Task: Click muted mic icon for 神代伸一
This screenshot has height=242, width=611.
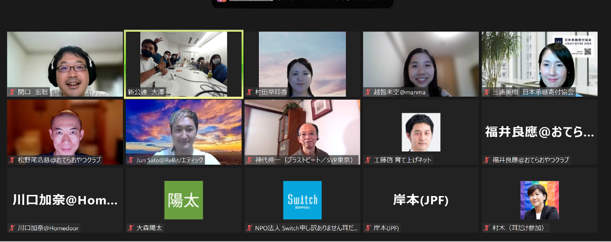Action: [249, 160]
